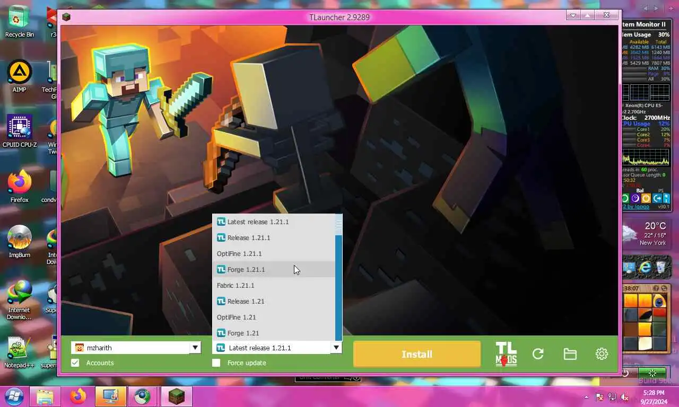Open Internet Download Manager desktop shortcut
679x407 pixels.
click(x=20, y=300)
